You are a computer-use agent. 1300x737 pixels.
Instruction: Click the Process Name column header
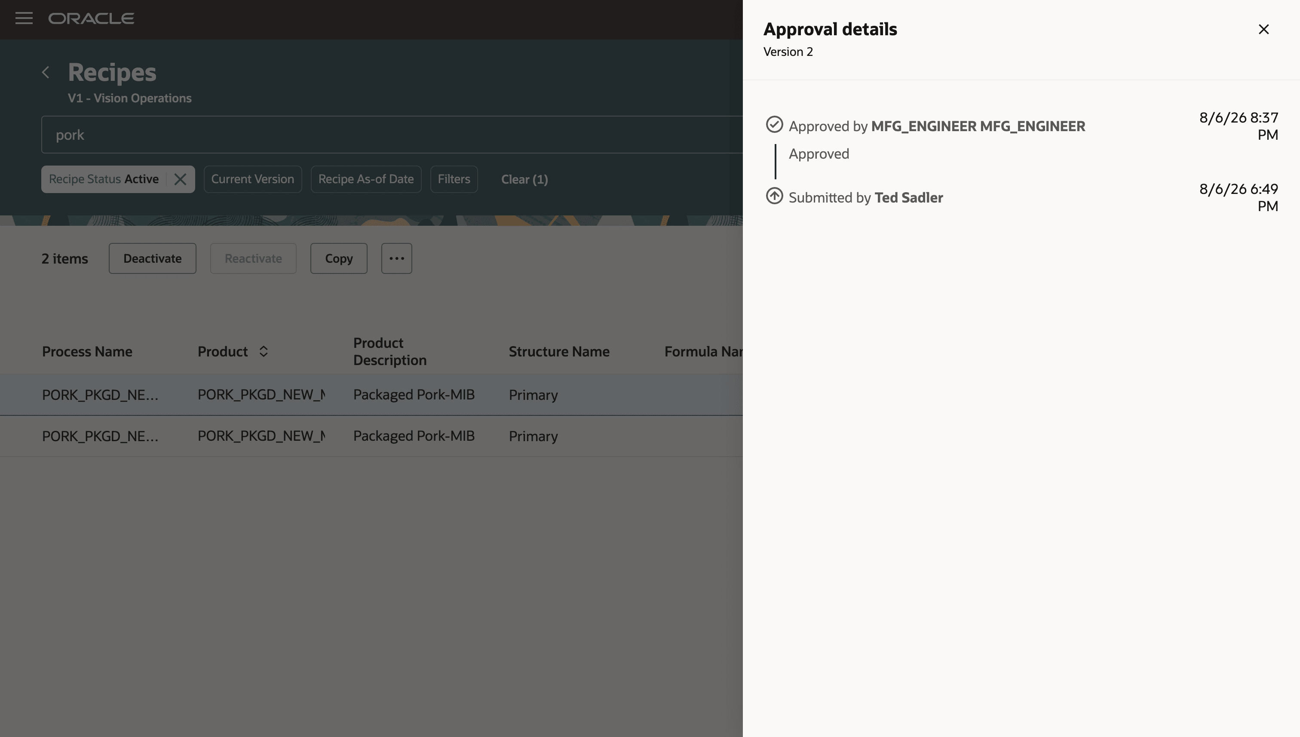point(87,352)
